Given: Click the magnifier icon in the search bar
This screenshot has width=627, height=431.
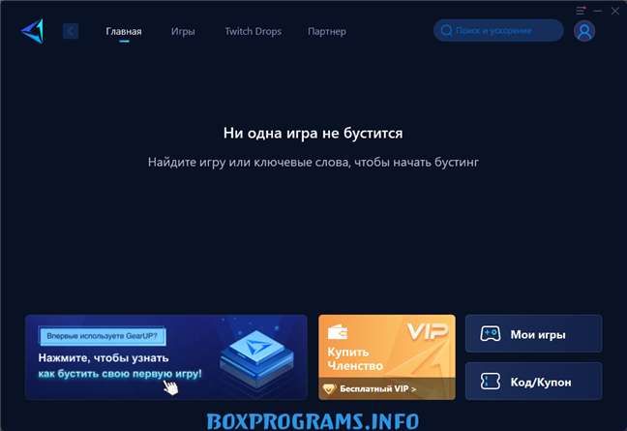Looking at the screenshot, I should (446, 31).
